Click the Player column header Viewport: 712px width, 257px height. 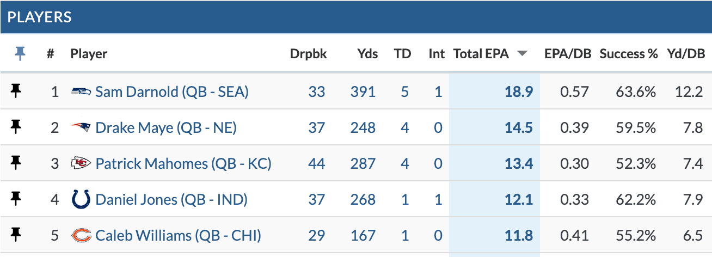(89, 53)
